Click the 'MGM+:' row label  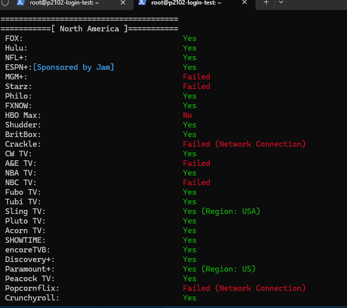click(16, 77)
